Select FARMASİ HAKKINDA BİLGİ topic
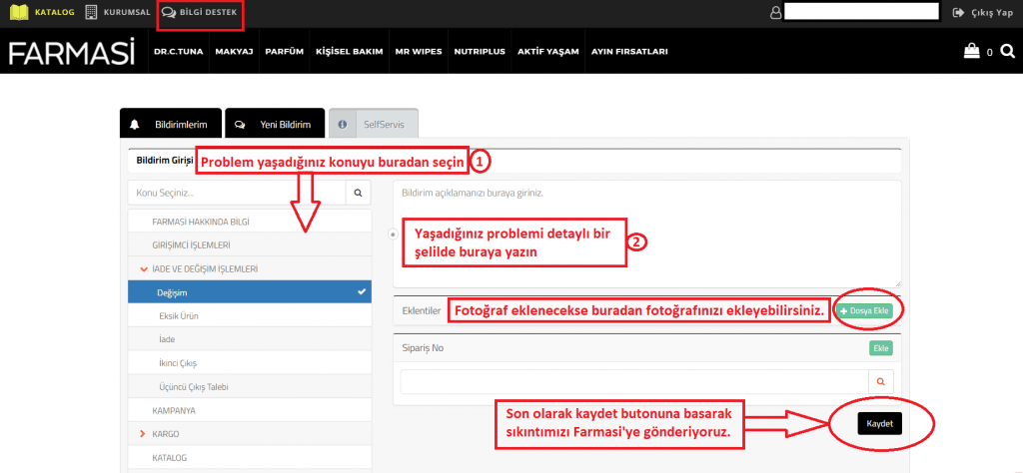 [x=250, y=222]
